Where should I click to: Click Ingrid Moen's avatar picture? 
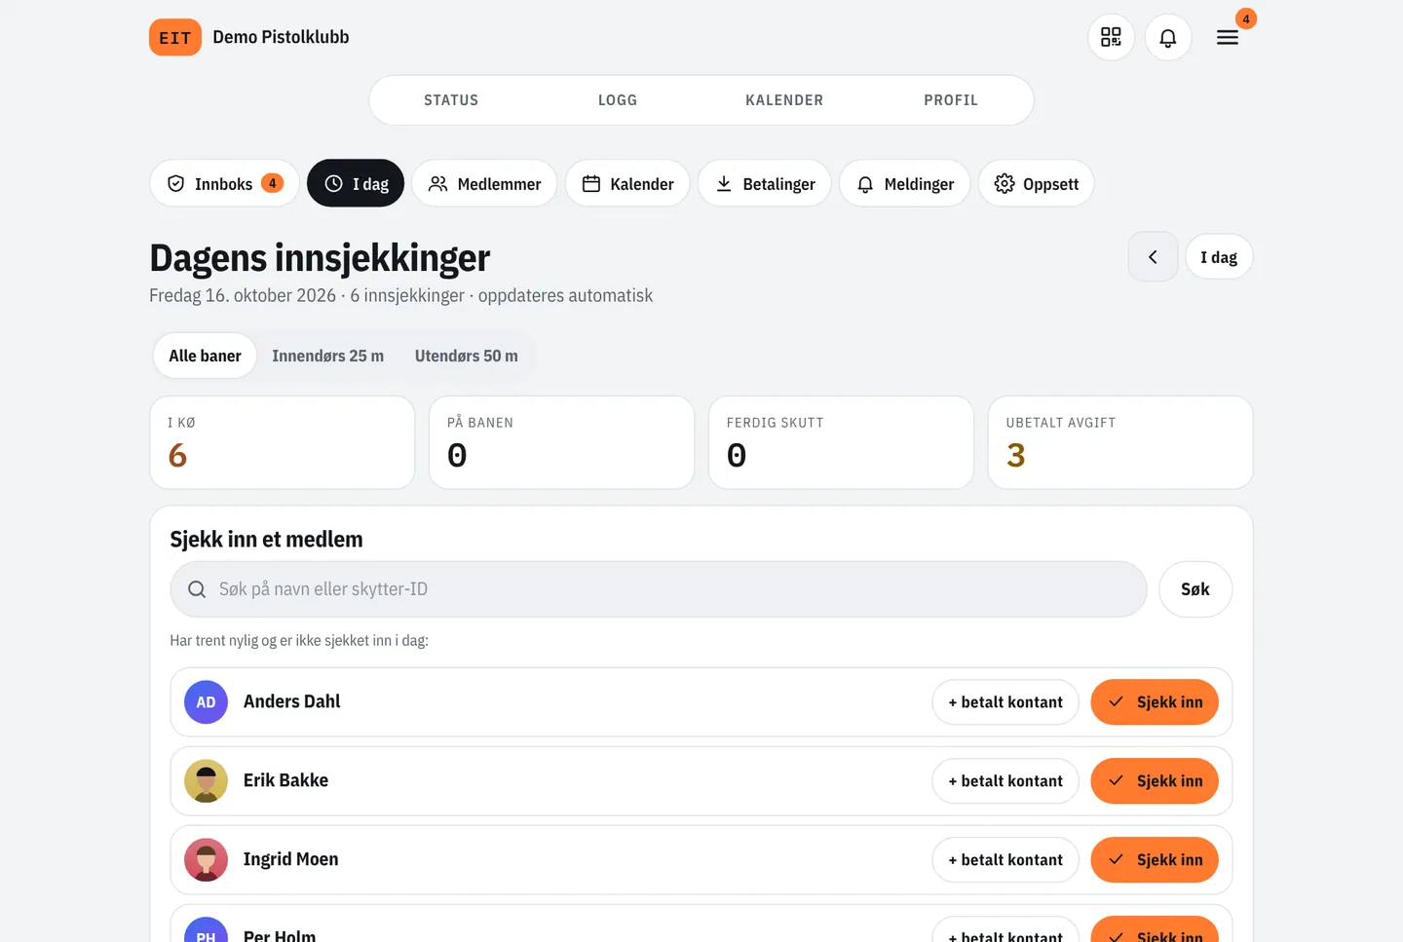pos(206,860)
